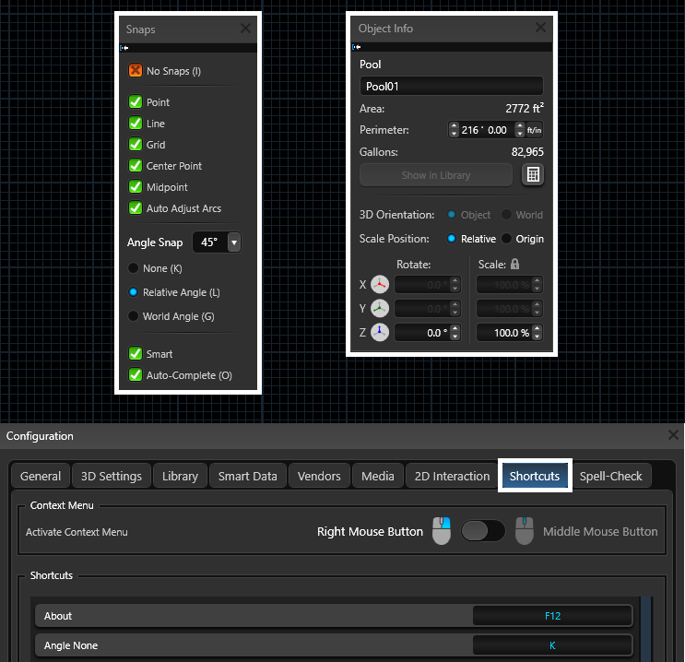The image size is (685, 662).
Task: Flip the Activate Context Menu toggle switch
Action: [x=483, y=531]
